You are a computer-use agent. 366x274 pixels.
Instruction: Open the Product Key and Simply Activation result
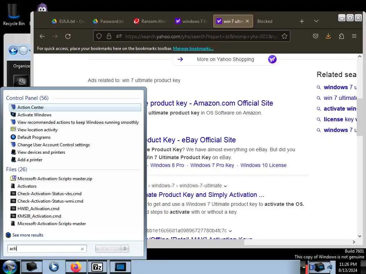coord(206,194)
